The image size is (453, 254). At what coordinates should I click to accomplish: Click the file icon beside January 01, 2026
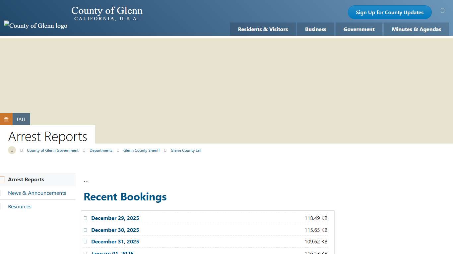tap(86, 252)
